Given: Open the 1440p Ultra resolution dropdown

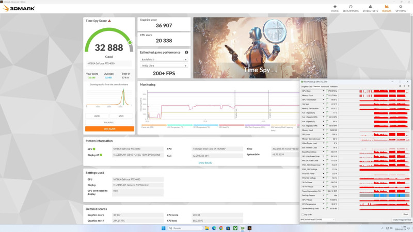Looking at the screenshot, I should 164,66.
